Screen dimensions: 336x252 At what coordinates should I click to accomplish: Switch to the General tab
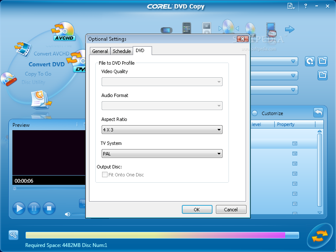point(100,51)
